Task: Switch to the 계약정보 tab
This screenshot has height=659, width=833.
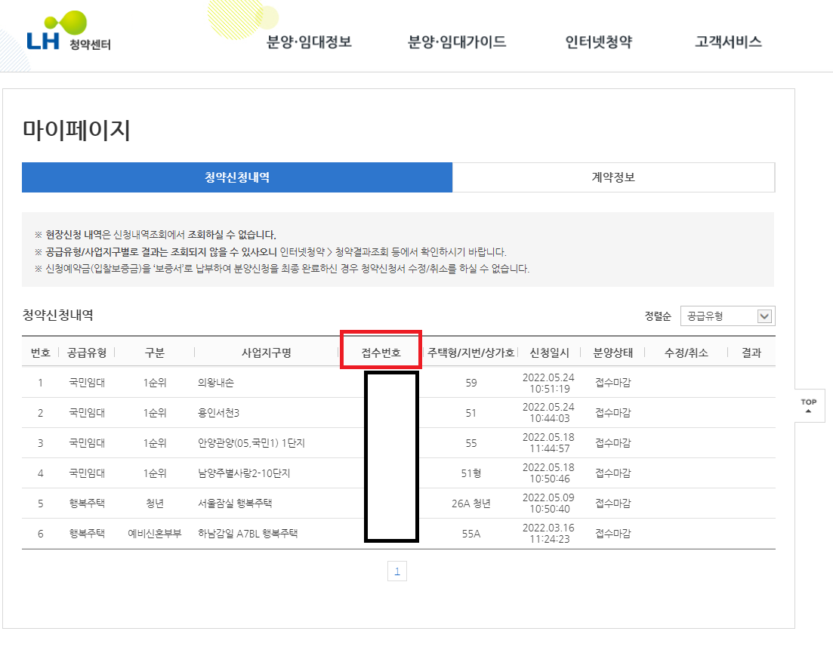Action: click(613, 177)
